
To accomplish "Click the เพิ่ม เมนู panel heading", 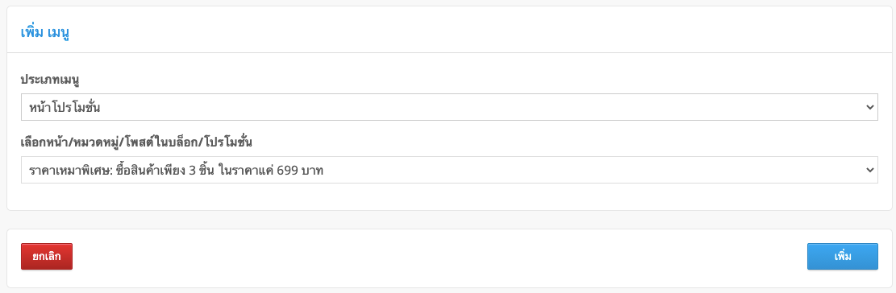I will point(45,32).
